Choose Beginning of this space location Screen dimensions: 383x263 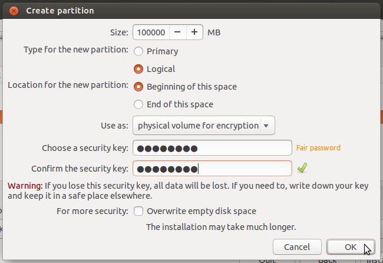tap(139, 87)
